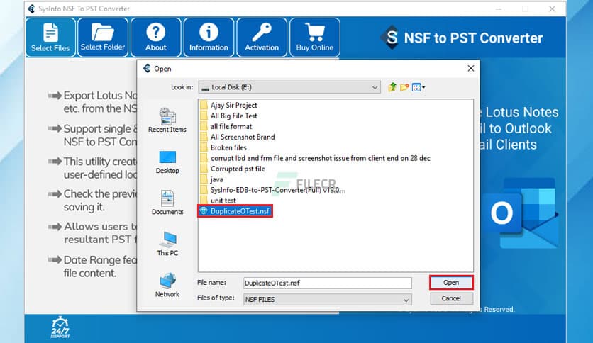Select the corrupt lbd and frm file folder
The image size is (593, 343).
tap(315, 158)
